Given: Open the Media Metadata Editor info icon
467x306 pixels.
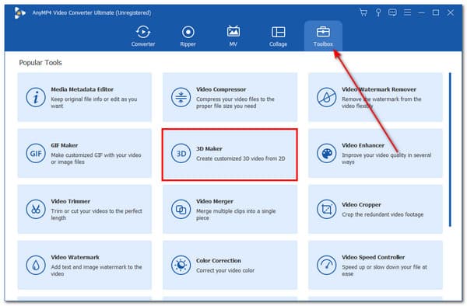Looking at the screenshot, I should (36, 97).
